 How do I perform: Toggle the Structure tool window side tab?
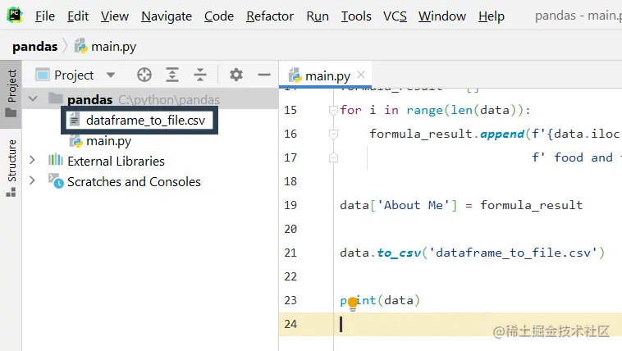(11, 168)
